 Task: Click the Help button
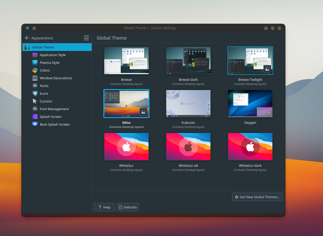tap(104, 207)
